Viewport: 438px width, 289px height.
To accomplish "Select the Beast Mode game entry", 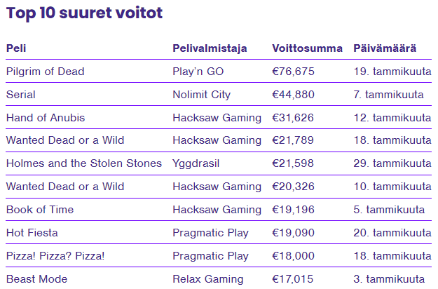I will pyautogui.click(x=37, y=279).
